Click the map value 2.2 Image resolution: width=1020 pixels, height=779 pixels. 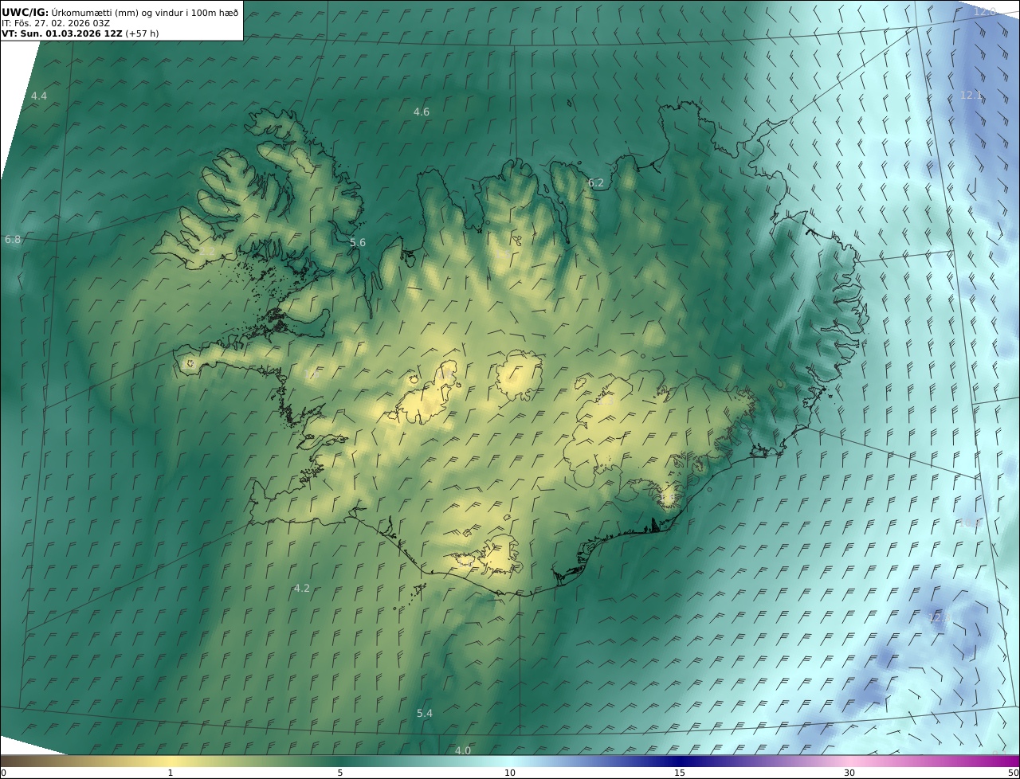click(x=207, y=251)
